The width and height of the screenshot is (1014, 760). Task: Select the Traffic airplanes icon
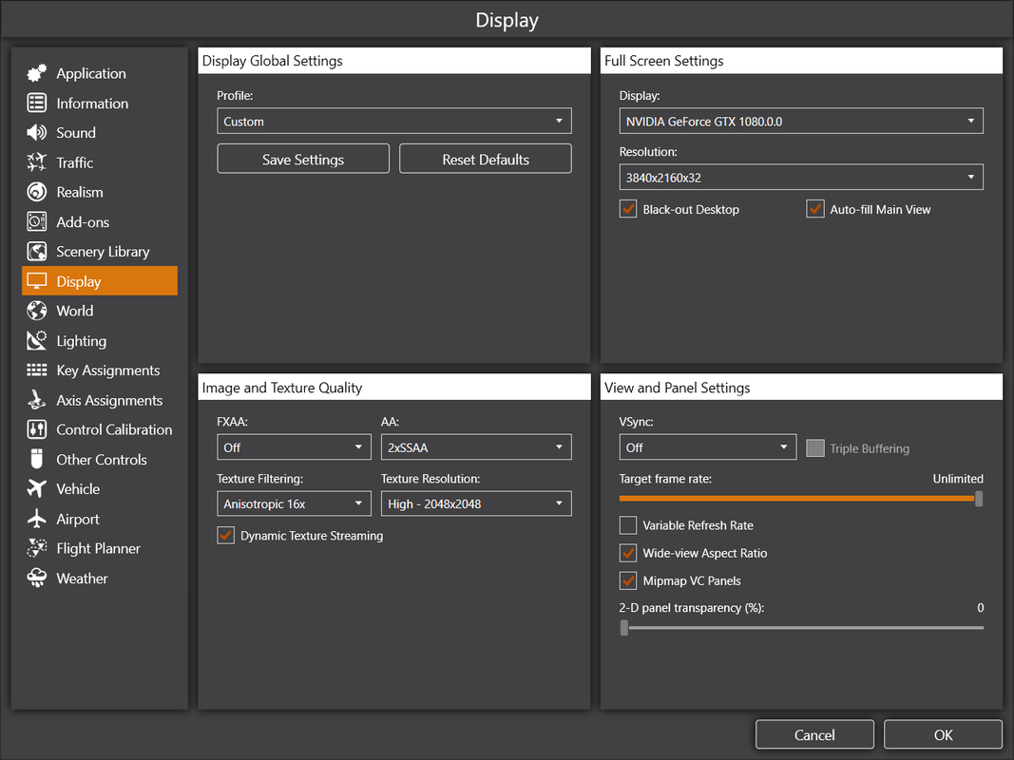tap(37, 162)
